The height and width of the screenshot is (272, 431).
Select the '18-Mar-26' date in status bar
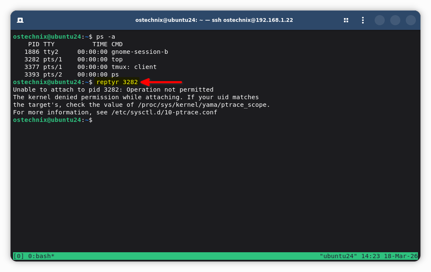click(x=401, y=256)
